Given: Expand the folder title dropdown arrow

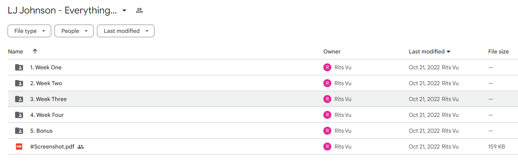Looking at the screenshot, I should click(124, 11).
